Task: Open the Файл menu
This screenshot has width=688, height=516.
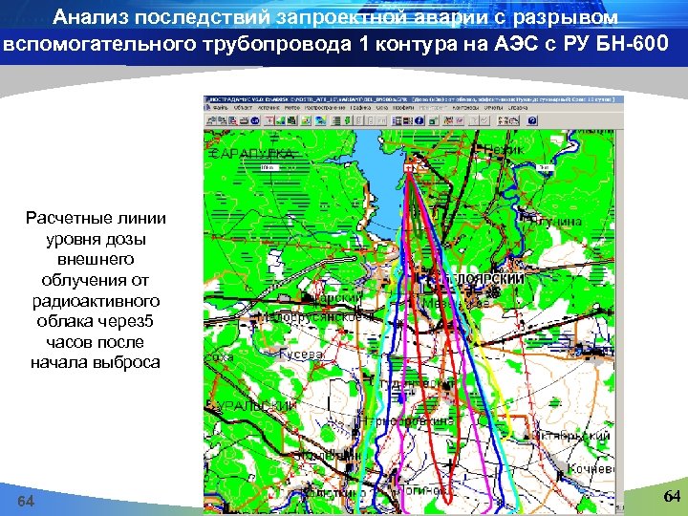Action: [x=221, y=107]
